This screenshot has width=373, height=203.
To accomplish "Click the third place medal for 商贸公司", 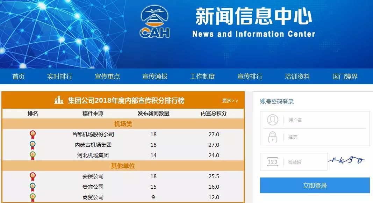I will (x=33, y=197).
